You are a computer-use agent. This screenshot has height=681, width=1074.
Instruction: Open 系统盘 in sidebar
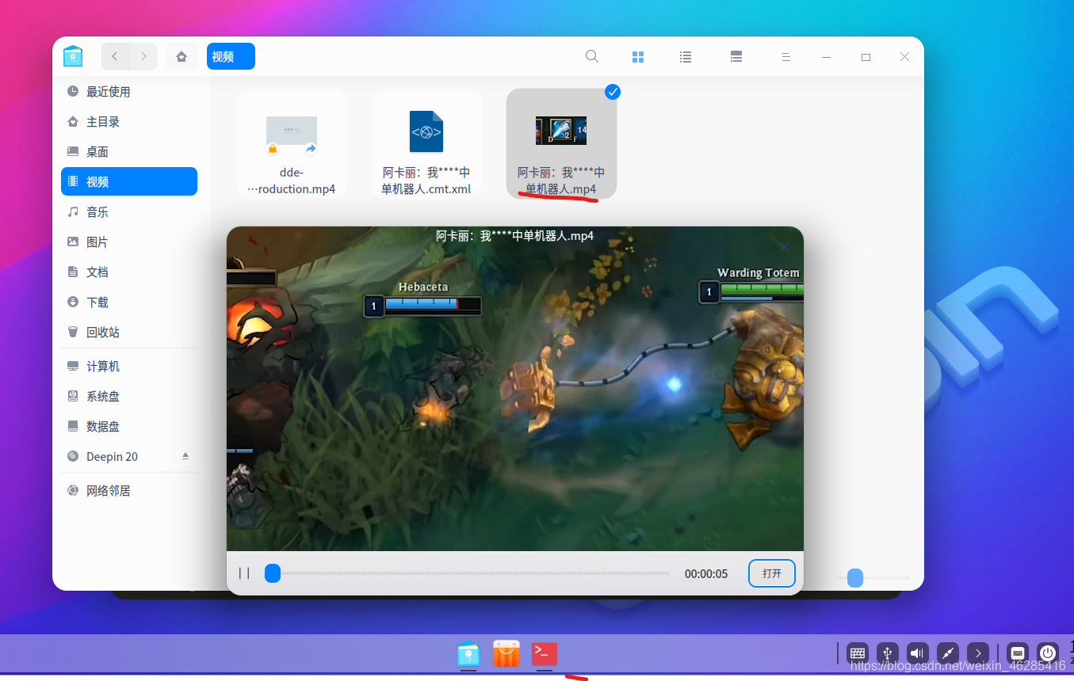click(x=129, y=397)
